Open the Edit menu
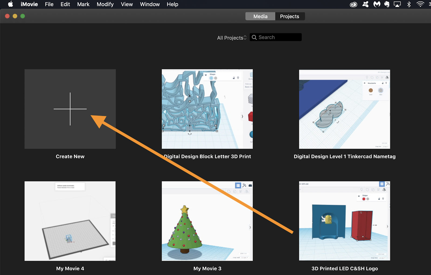431x275 pixels. [65, 4]
